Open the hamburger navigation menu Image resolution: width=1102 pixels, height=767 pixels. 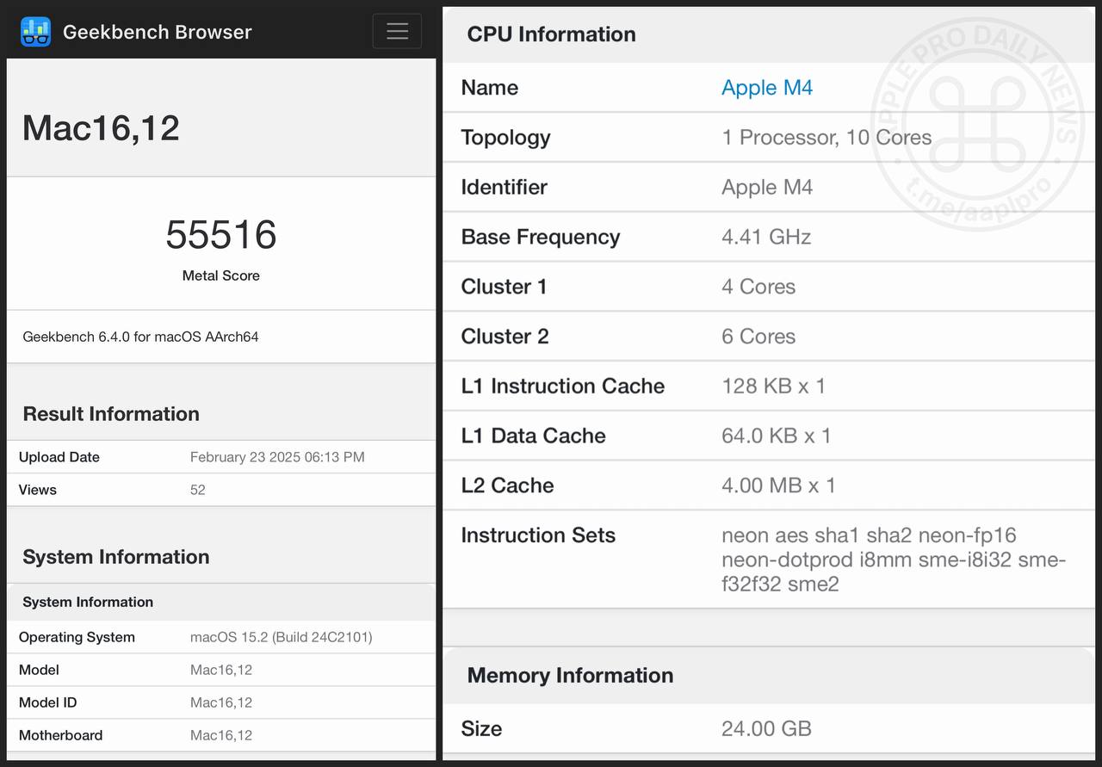(x=397, y=31)
